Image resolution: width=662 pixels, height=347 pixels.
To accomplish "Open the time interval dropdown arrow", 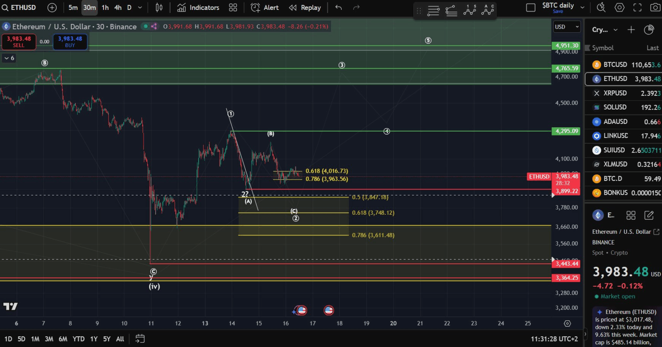I will [140, 7].
